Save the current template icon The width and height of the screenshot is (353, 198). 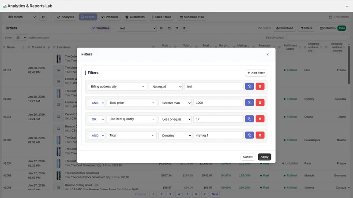pos(161,28)
